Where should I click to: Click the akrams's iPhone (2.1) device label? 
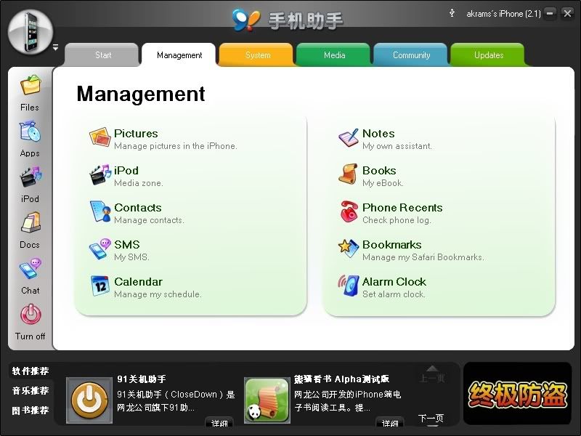[503, 14]
